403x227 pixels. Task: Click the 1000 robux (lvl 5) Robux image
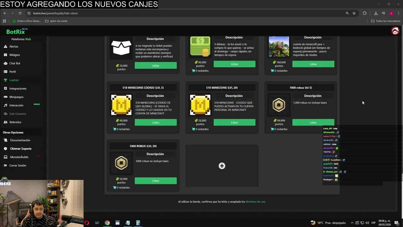coord(279,105)
